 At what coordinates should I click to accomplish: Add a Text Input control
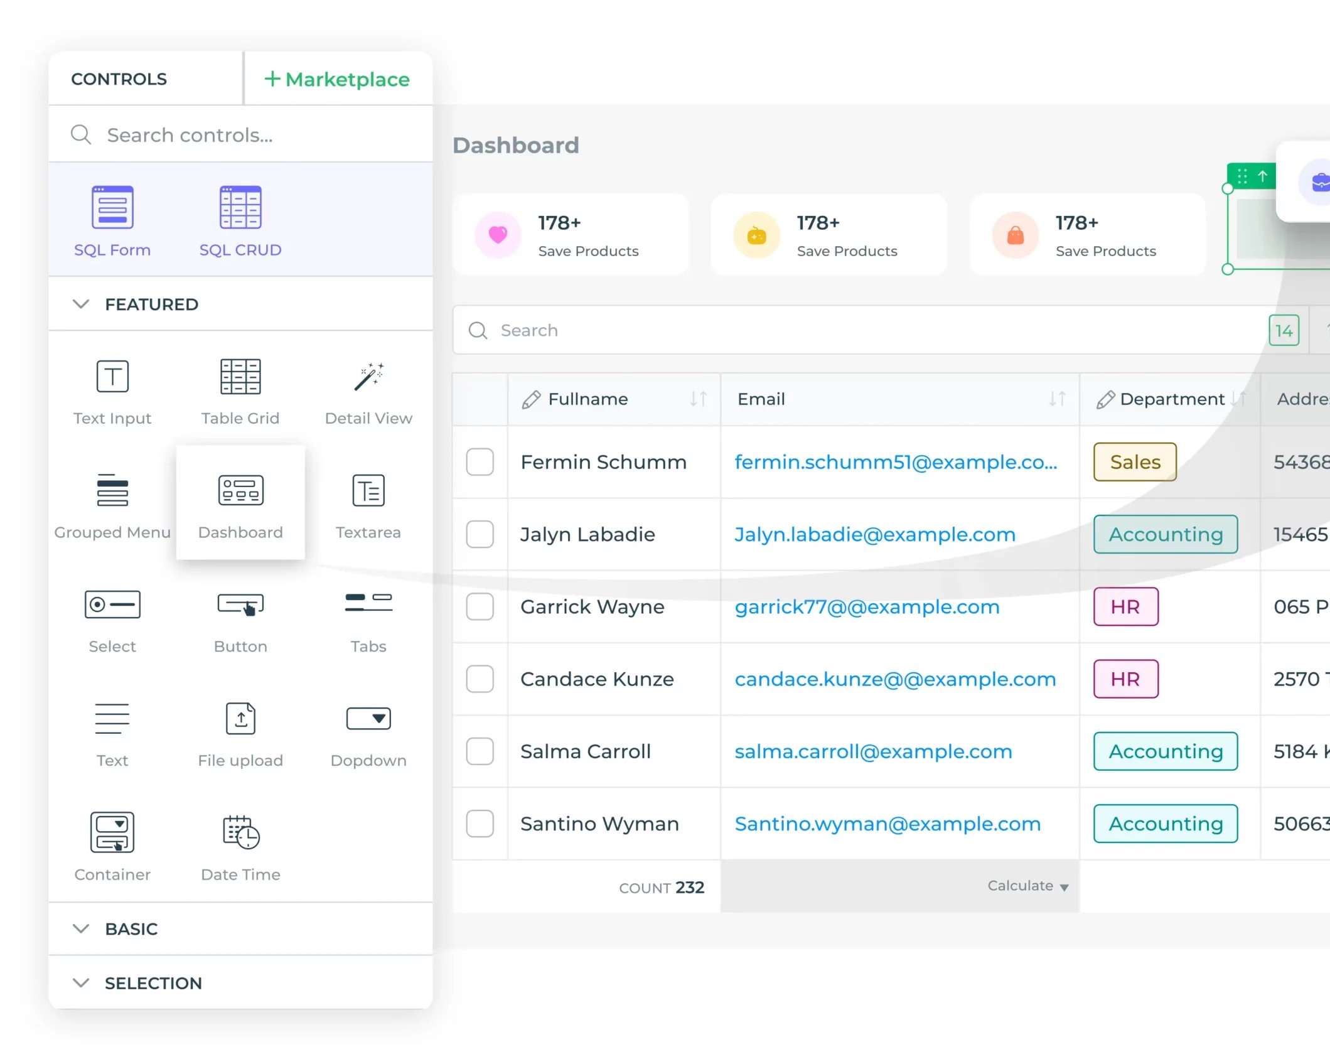click(112, 389)
